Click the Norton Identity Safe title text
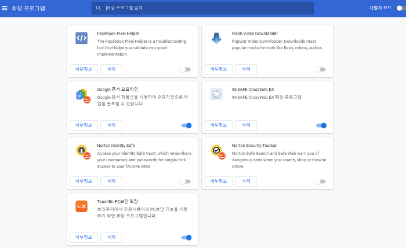 [x=116, y=145]
